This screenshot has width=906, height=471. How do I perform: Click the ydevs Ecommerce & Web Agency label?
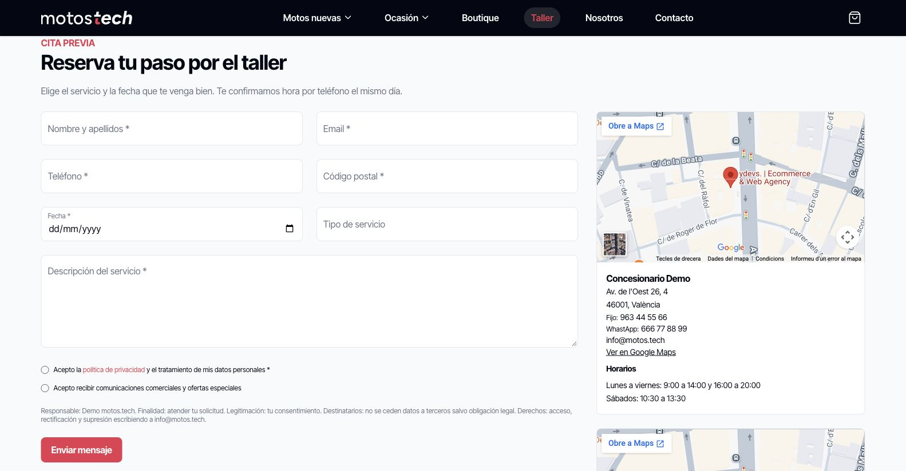click(774, 177)
